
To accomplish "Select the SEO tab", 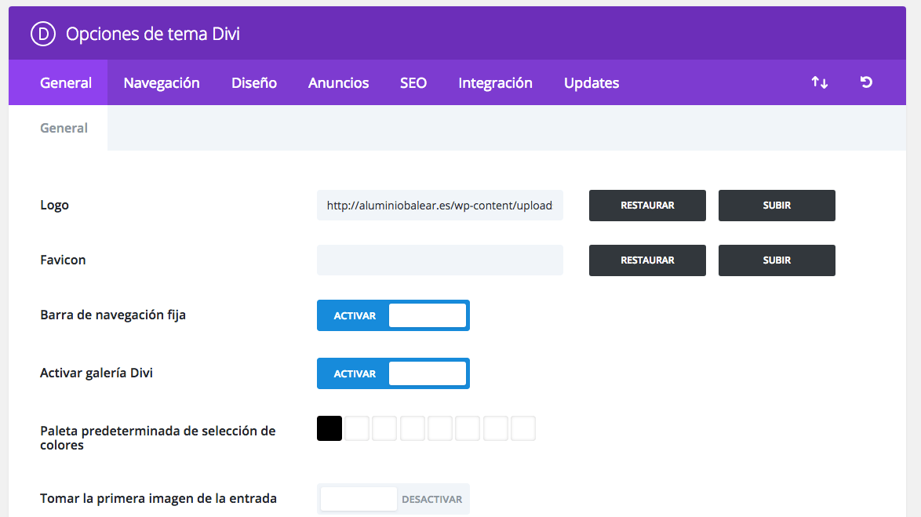I will click(x=413, y=83).
